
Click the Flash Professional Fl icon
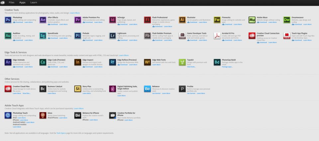tap(148, 20)
